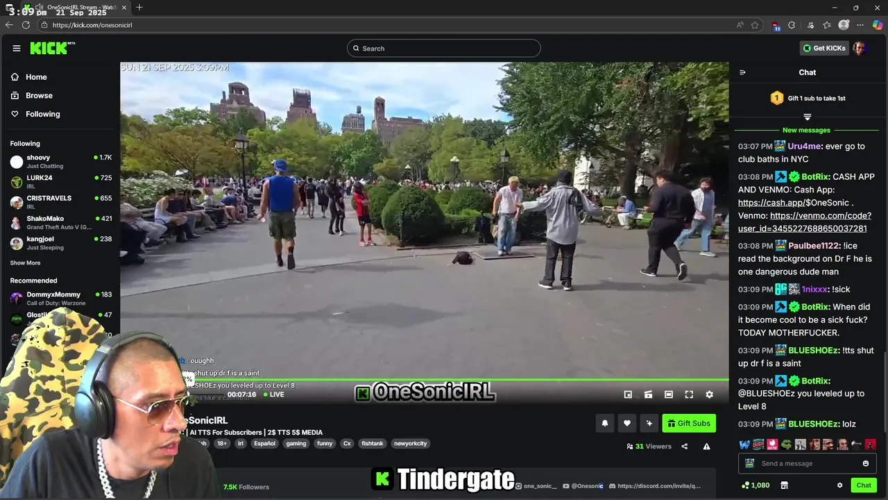Click the browser refresh button
The height and width of the screenshot is (500, 888).
(x=26, y=25)
